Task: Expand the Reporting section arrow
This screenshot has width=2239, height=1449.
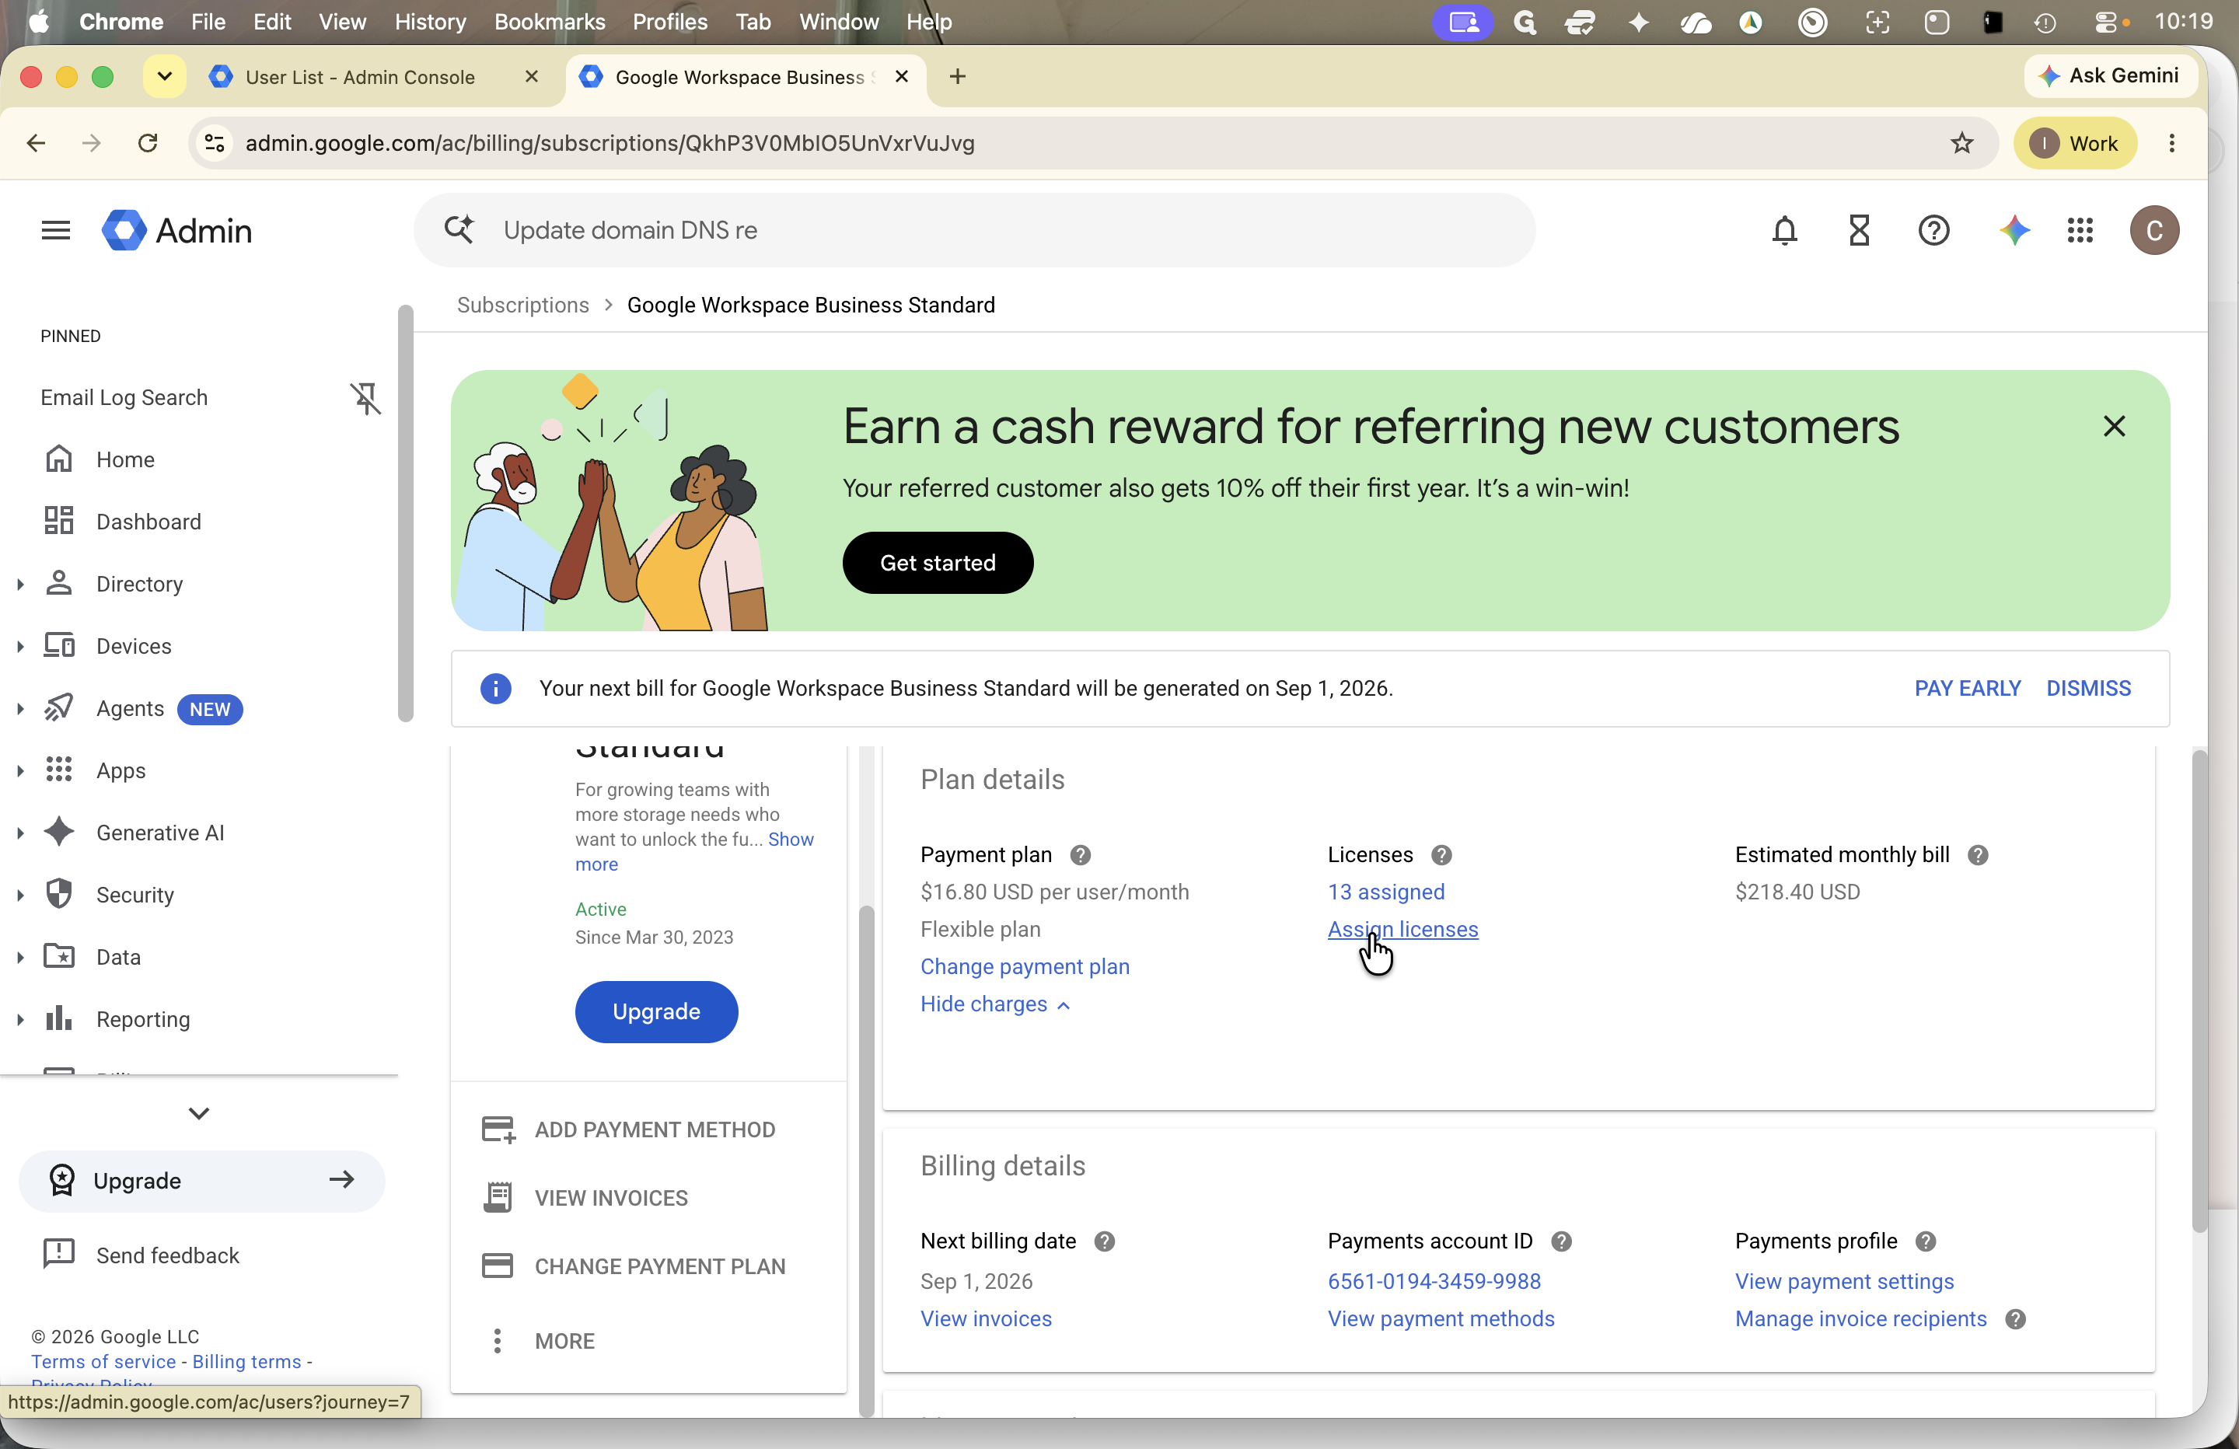Action: click(x=19, y=1019)
